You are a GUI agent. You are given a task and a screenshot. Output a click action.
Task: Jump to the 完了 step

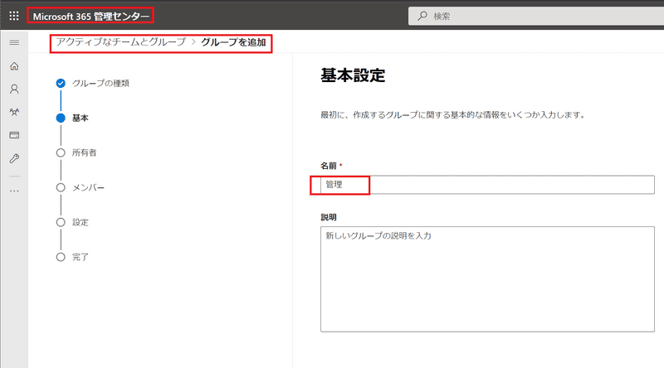tap(81, 257)
